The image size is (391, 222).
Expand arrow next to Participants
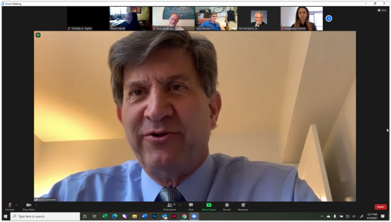coord(180,205)
